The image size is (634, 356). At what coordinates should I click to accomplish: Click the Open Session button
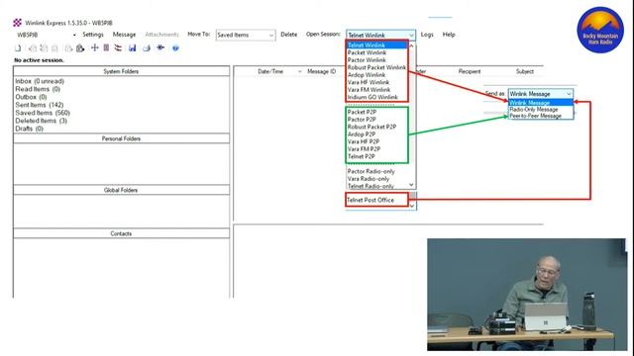323,35
